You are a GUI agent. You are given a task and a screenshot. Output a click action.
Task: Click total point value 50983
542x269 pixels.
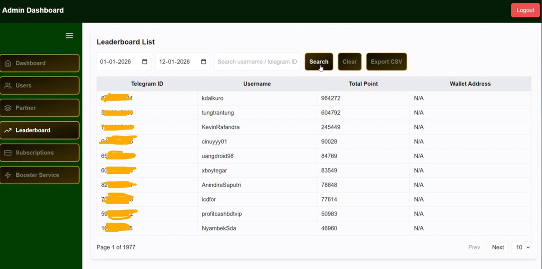coord(329,214)
